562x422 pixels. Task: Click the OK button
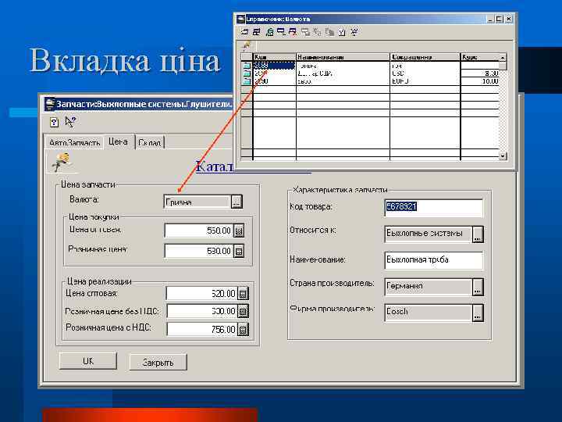pyautogui.click(x=87, y=361)
